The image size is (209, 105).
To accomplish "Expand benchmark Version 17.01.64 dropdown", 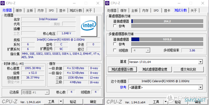I will [x=200, y=62].
